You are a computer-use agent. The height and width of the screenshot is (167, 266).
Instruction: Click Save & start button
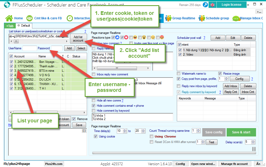[241, 132]
